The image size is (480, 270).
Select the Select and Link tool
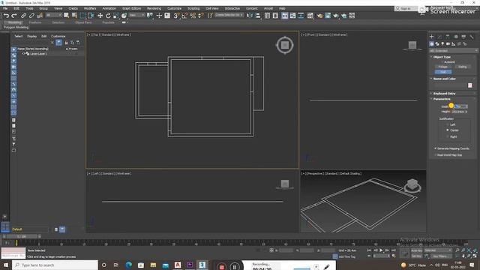click(23, 15)
